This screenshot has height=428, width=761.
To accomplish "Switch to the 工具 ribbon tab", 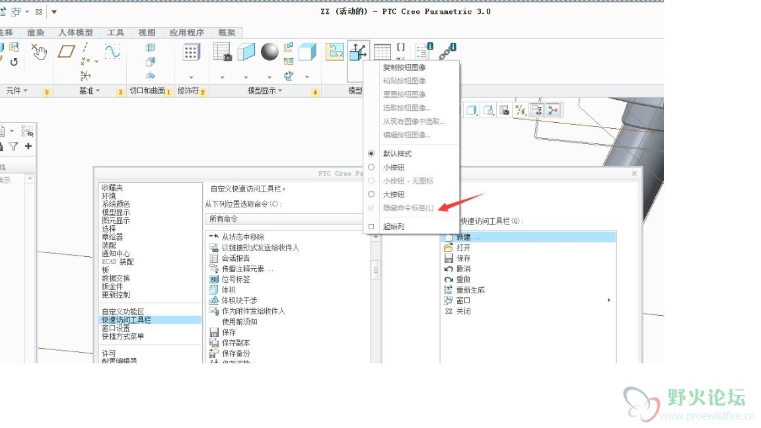I will [x=116, y=32].
